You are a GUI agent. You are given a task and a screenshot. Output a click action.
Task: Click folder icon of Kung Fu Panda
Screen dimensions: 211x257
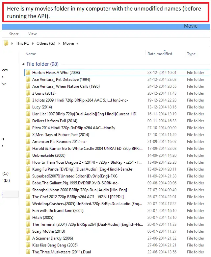click(28, 169)
